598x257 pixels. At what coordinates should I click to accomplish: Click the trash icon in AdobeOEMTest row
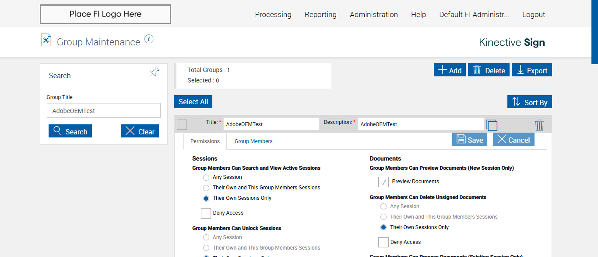pos(539,125)
